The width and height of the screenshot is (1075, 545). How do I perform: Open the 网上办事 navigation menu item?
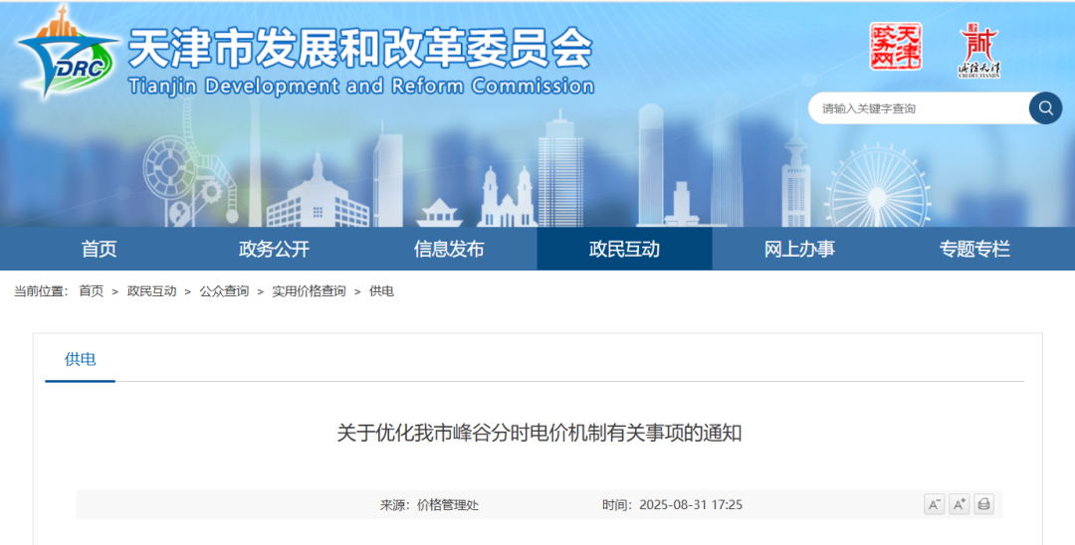[799, 249]
